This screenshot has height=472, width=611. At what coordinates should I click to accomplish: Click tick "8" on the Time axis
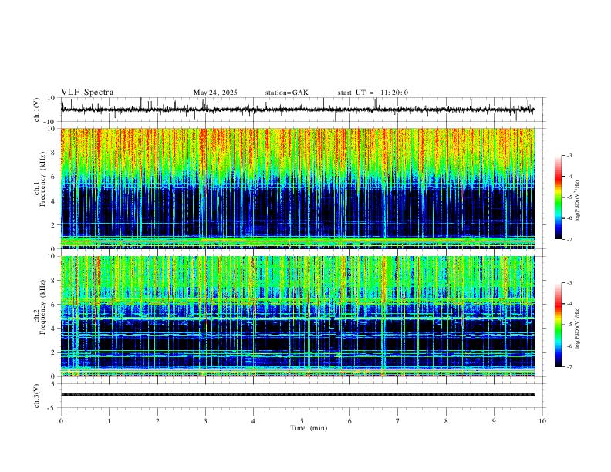point(446,421)
